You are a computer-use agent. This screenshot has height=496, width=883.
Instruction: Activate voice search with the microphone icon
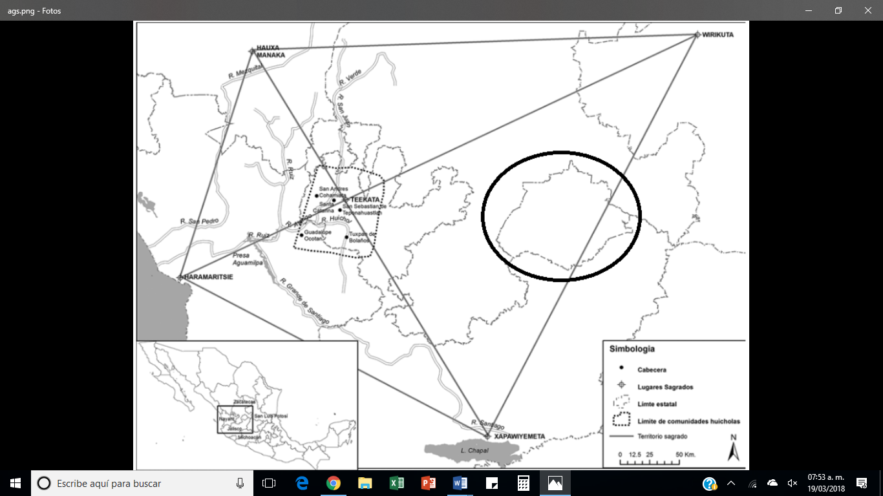[240, 483]
